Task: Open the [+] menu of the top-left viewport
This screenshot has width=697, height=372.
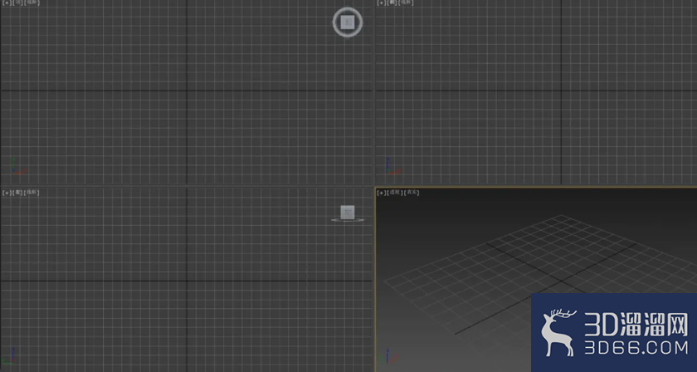Action: click(x=7, y=2)
